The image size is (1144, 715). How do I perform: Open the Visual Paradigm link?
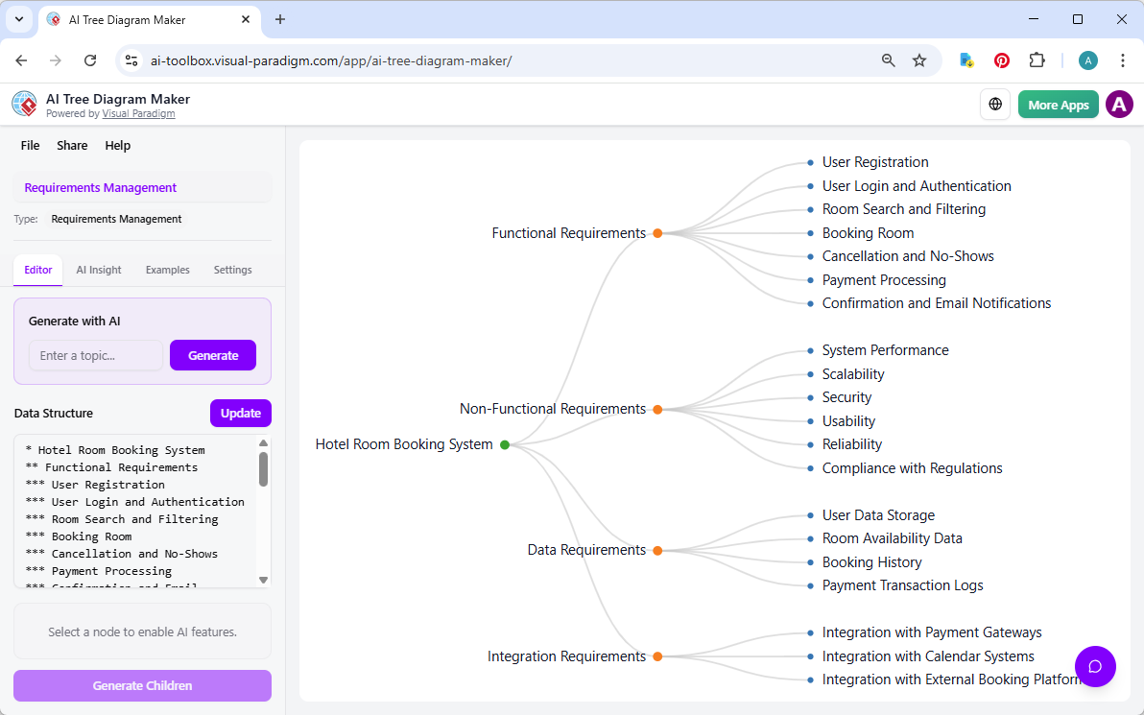tap(138, 113)
